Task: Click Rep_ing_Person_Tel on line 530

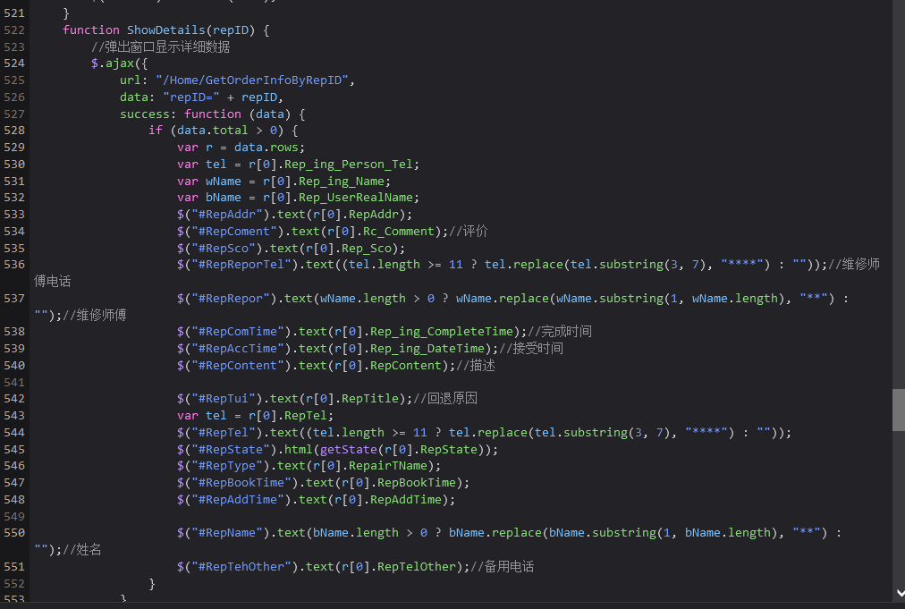Action: pyautogui.click(x=349, y=165)
